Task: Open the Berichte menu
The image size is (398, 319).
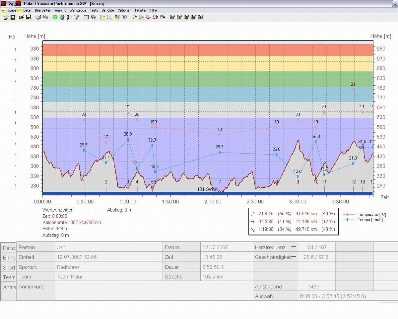Action: 108,10
